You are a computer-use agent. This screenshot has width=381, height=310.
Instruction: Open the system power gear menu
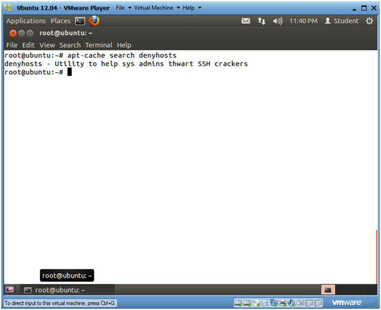click(x=369, y=21)
